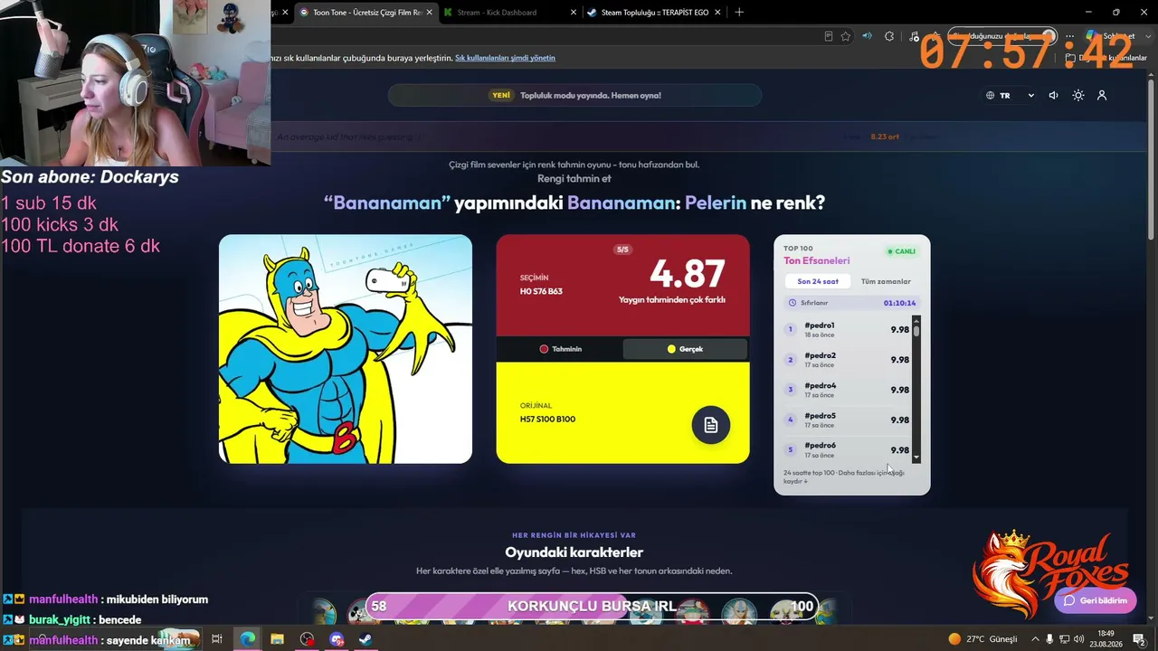Image resolution: width=1158 pixels, height=651 pixels.
Task: Open the taskbar clock showing 18:49
Action: point(1106,638)
